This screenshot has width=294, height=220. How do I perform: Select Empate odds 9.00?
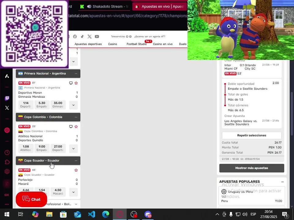coord(42,148)
